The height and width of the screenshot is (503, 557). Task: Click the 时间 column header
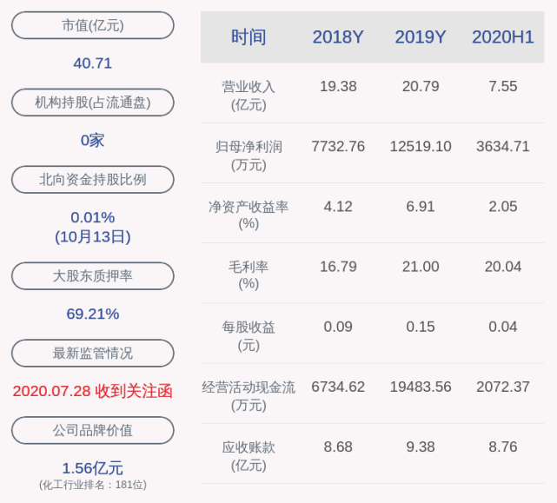pos(249,37)
